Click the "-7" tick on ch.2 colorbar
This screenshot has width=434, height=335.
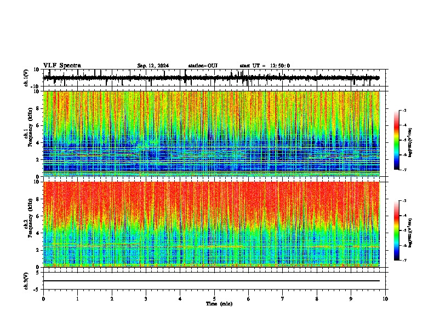click(x=404, y=260)
